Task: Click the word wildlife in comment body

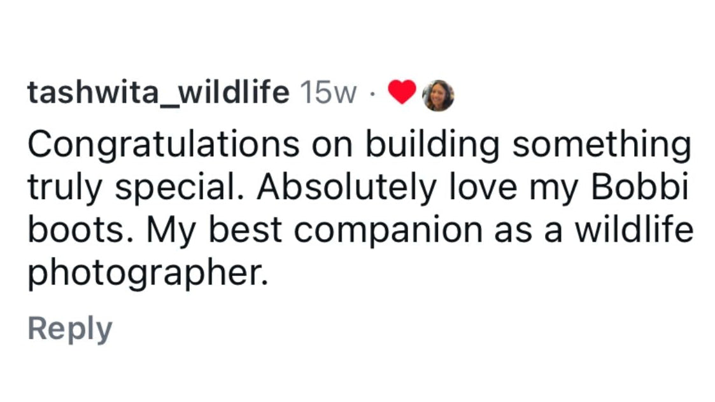Action: tap(634, 229)
